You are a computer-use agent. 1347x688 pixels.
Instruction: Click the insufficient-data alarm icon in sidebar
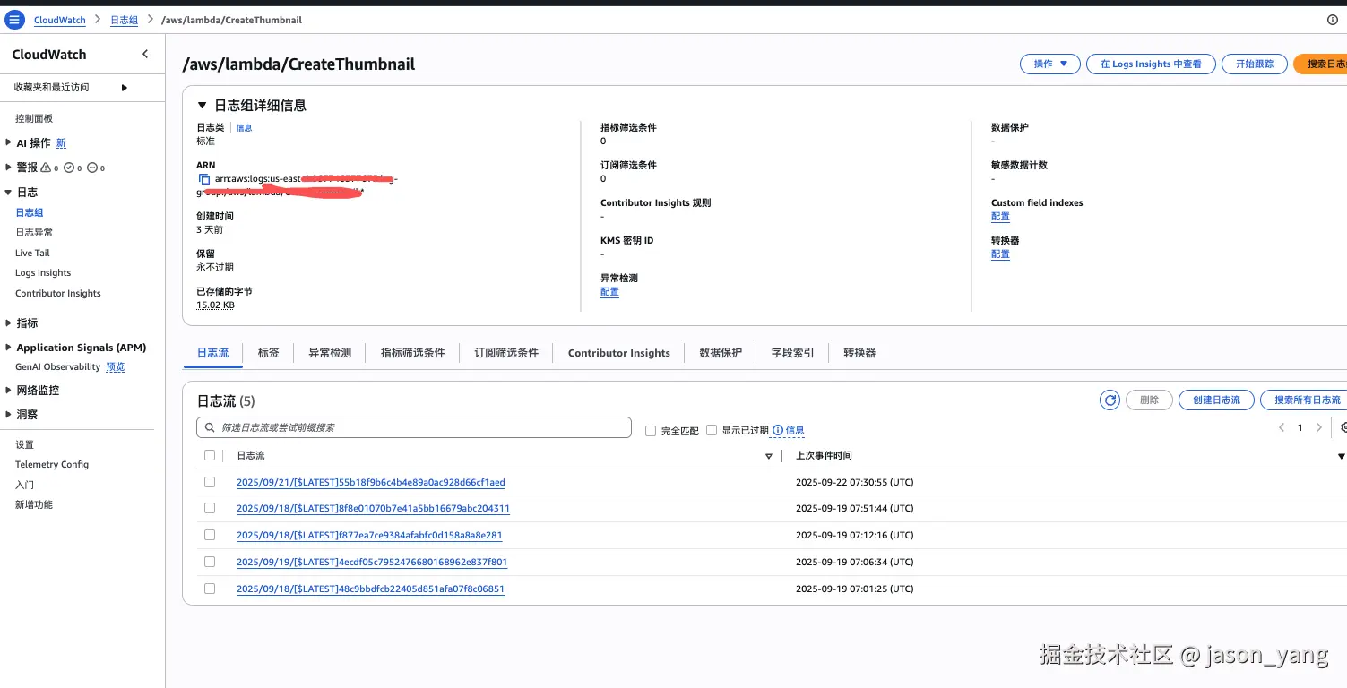point(92,168)
